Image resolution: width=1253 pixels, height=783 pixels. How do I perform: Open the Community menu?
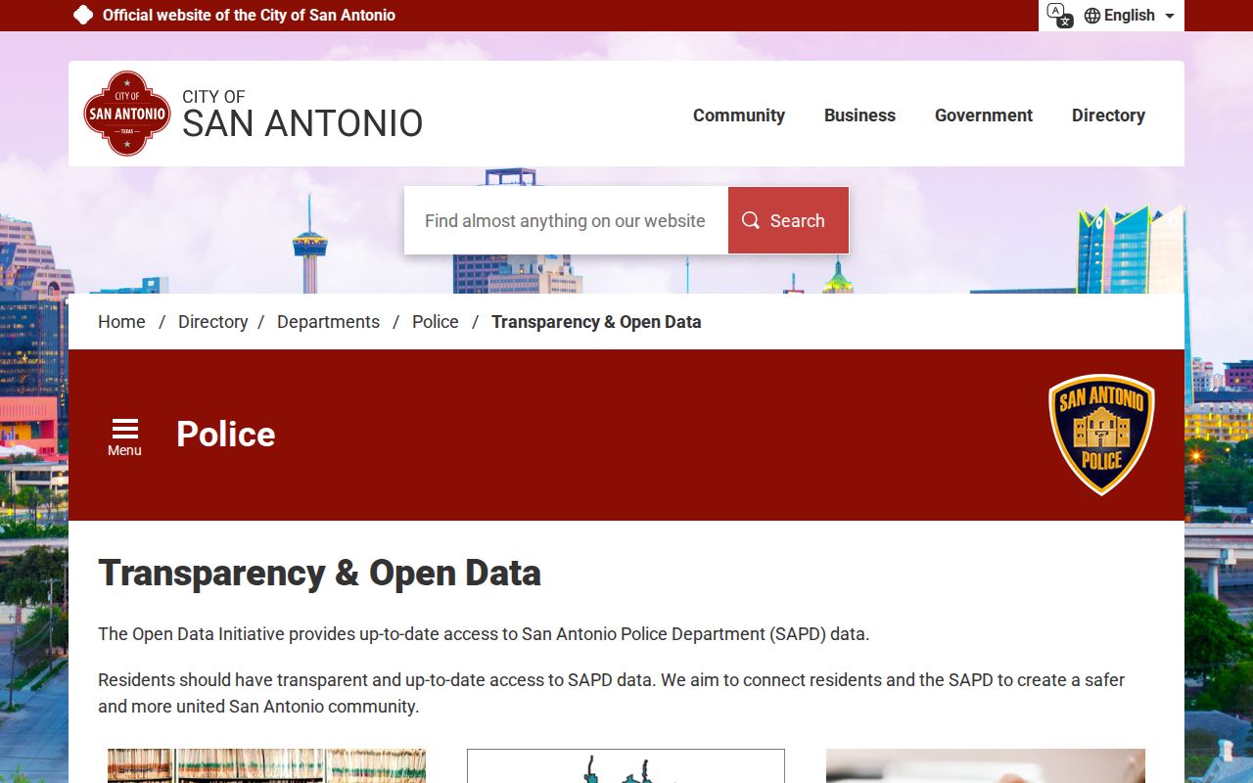pos(739,115)
